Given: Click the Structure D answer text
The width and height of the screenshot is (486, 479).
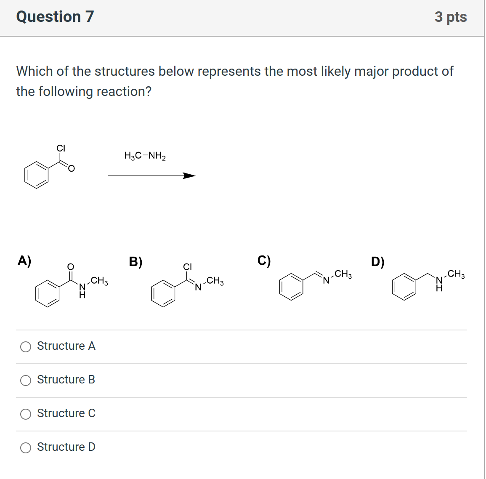Looking at the screenshot, I should (x=66, y=447).
